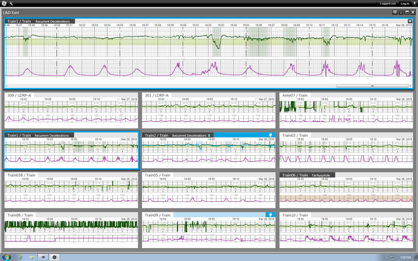Click the arrow notification icon on Train09 strip
Screen dimensions: 418x261
[271, 215]
